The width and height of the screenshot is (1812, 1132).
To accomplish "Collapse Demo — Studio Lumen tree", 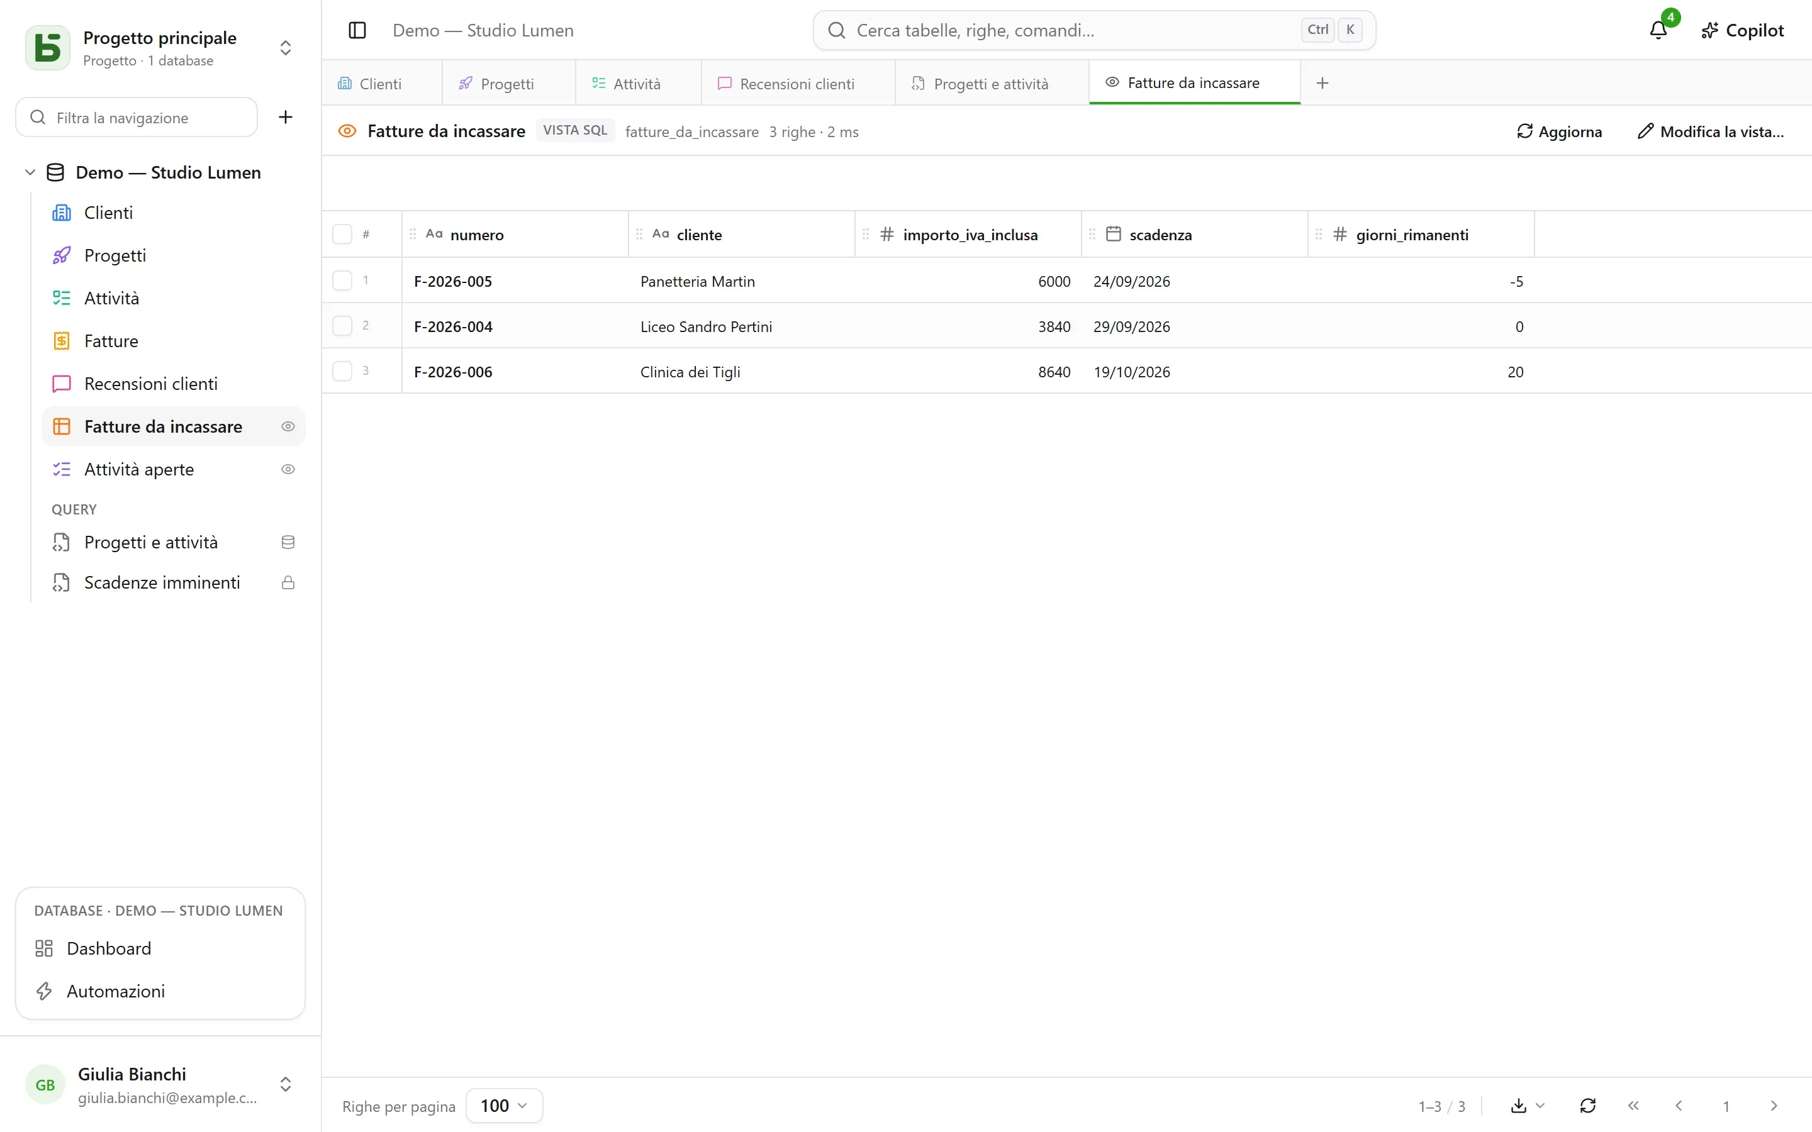I will [30, 172].
